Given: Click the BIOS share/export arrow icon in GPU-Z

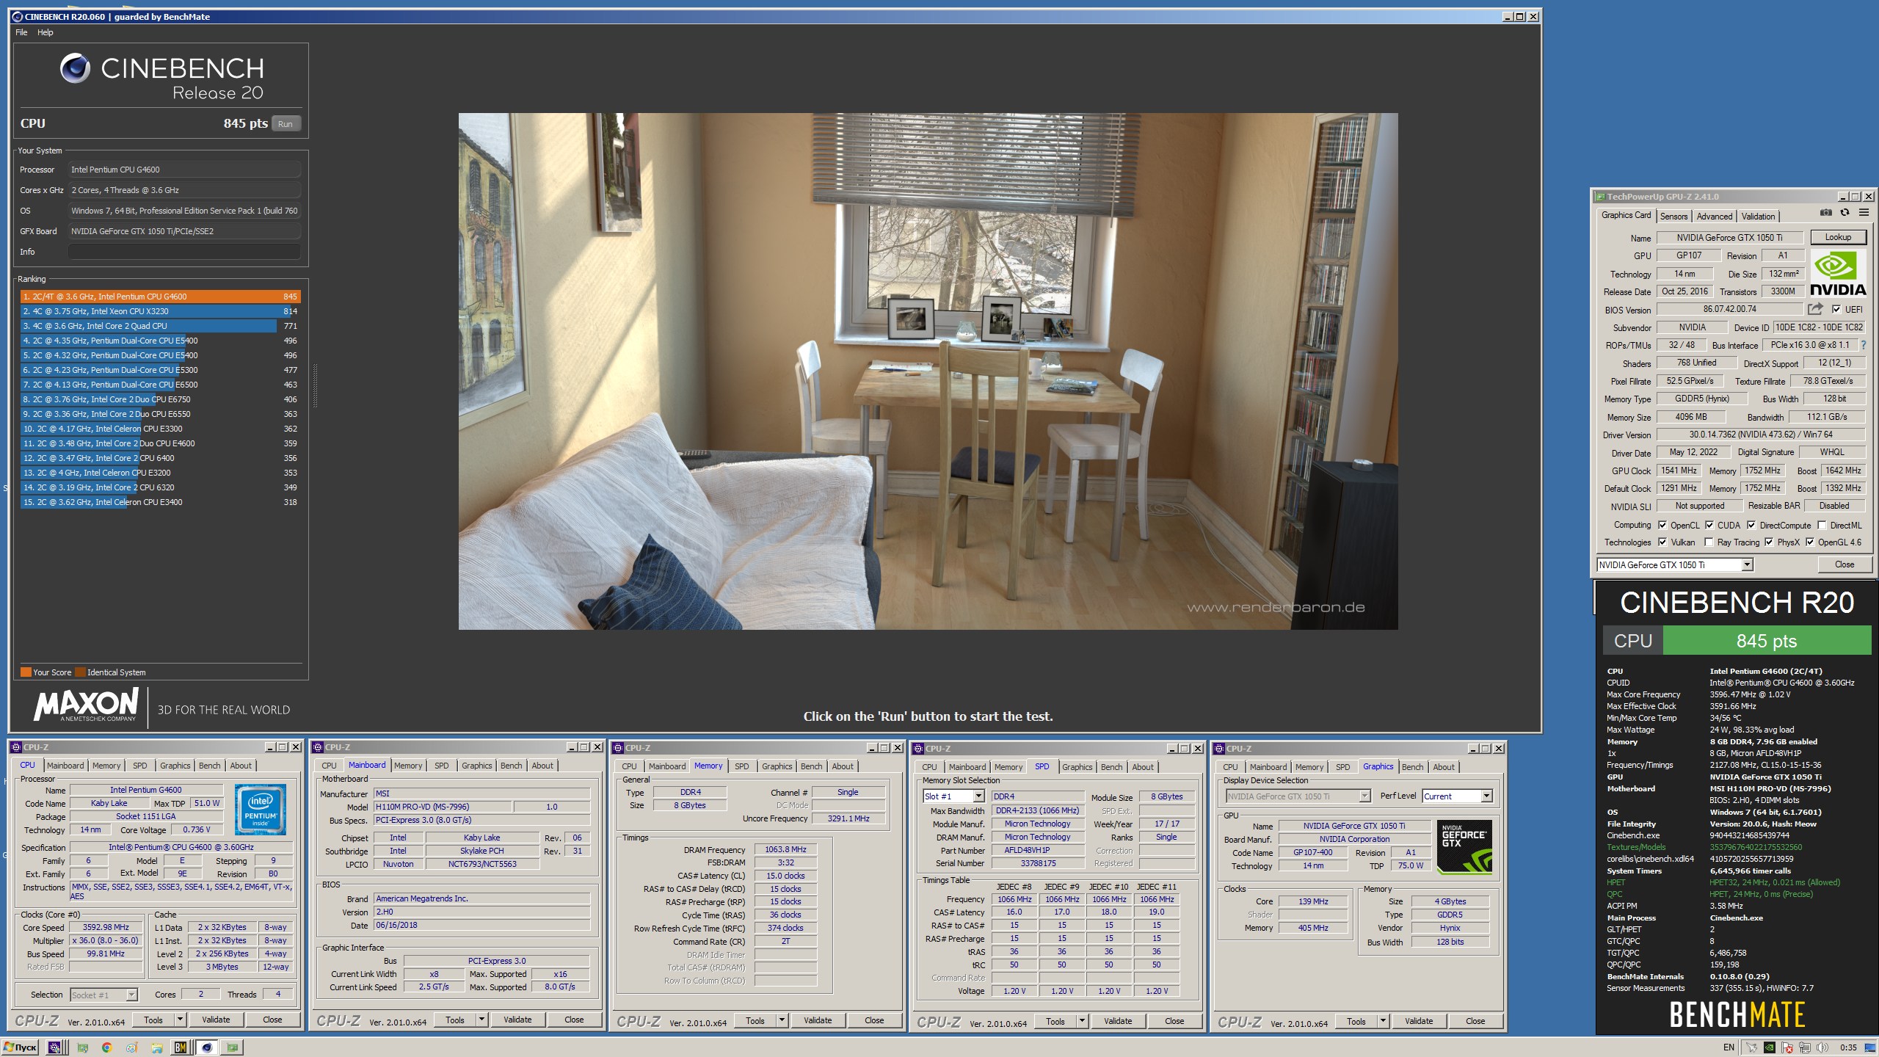Looking at the screenshot, I should coord(1815,309).
